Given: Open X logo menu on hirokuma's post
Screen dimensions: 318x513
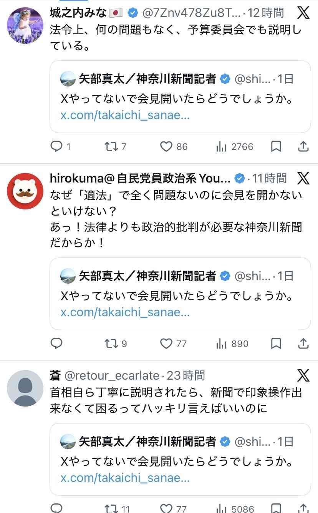Looking at the screenshot, I should point(303,178).
